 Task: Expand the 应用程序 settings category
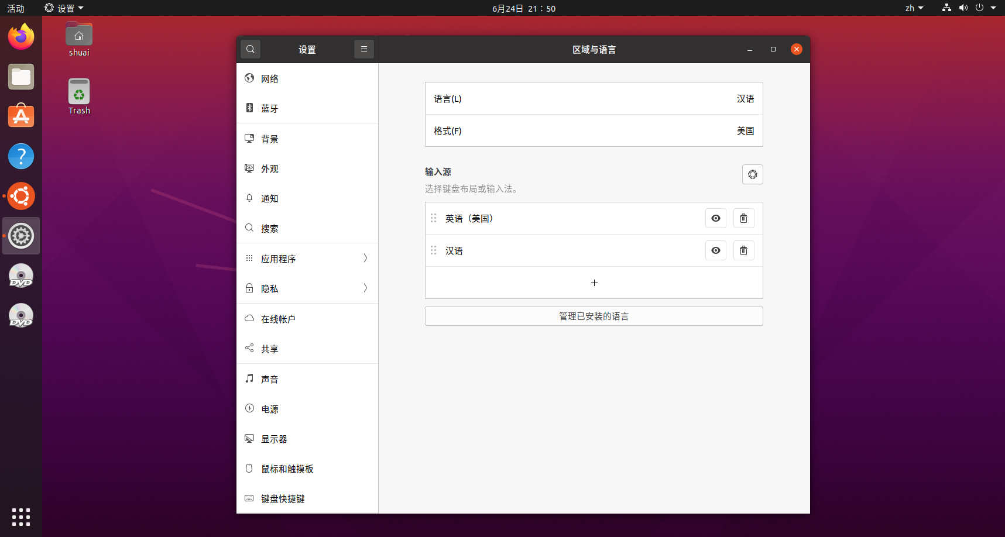tap(307, 259)
